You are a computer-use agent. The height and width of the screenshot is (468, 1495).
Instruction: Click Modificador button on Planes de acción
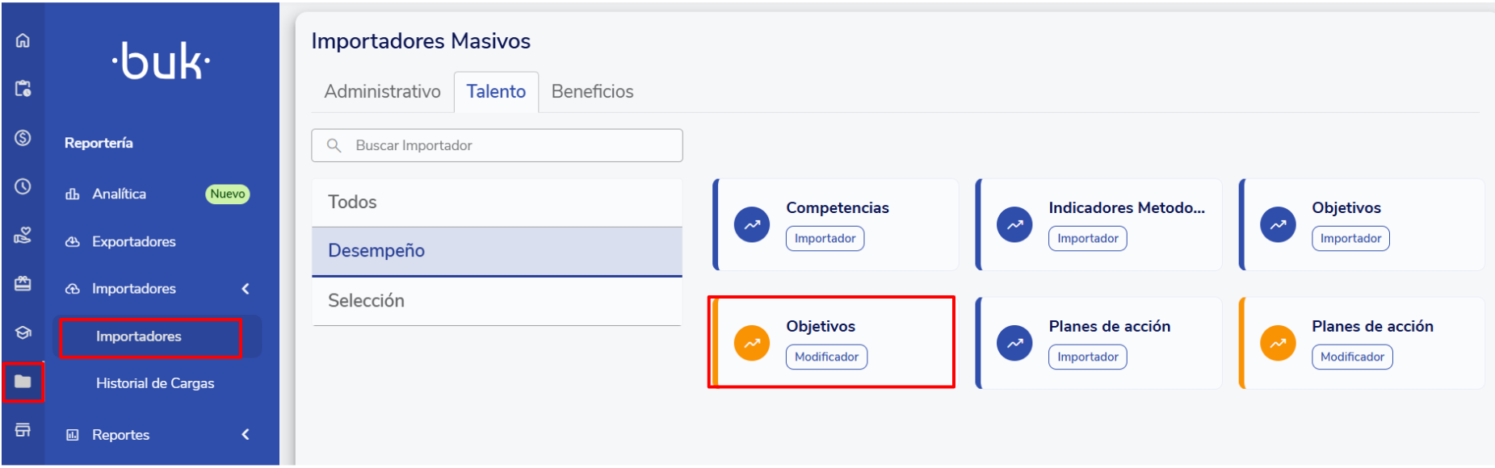pos(1352,357)
